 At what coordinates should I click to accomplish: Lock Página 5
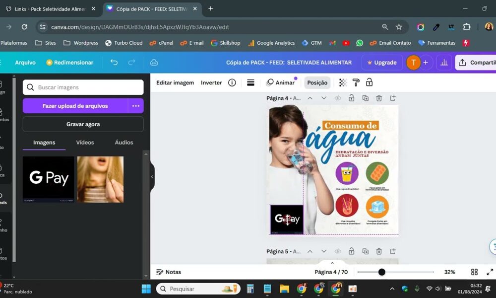[x=352, y=251]
